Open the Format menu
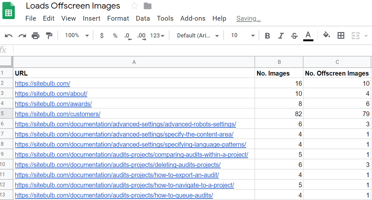Viewport: 372px width, 200px height. [x=118, y=18]
